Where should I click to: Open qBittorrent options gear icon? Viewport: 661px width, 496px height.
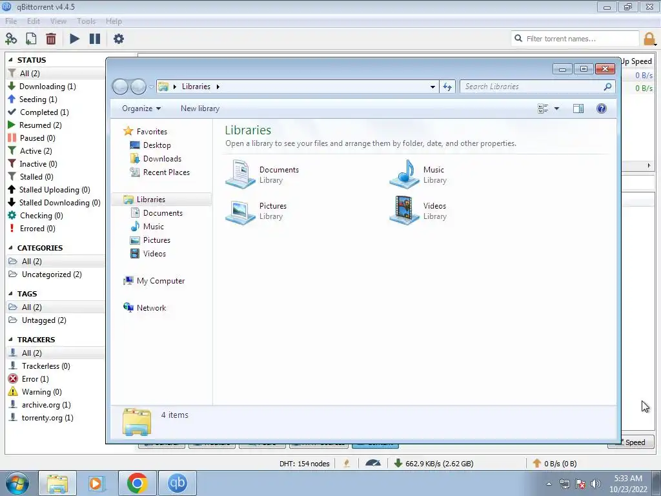[x=119, y=39]
